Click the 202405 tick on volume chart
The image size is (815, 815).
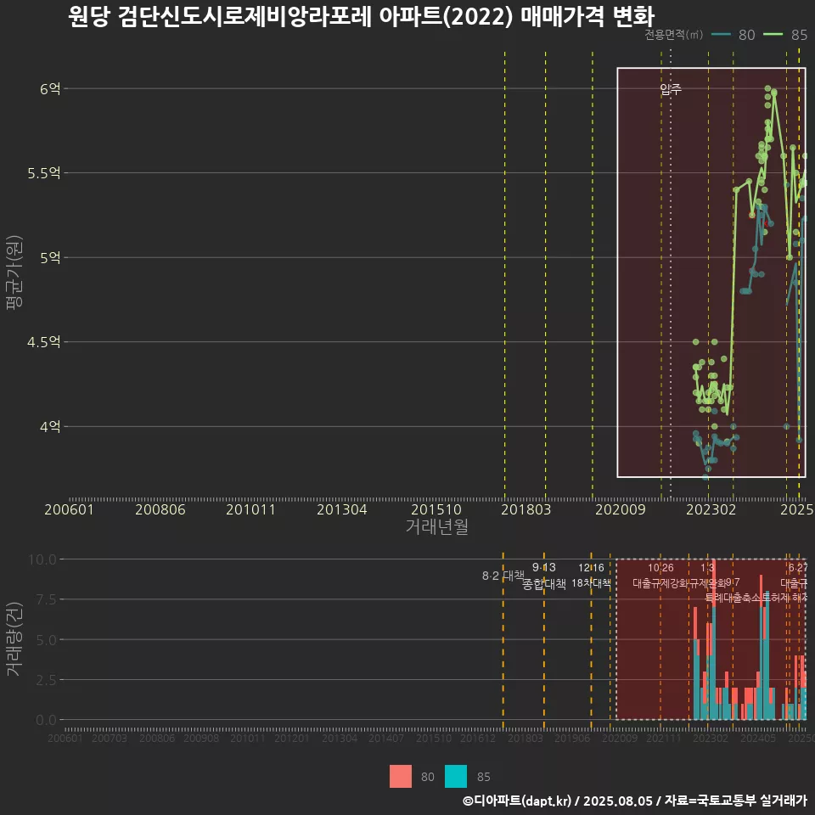[758, 738]
